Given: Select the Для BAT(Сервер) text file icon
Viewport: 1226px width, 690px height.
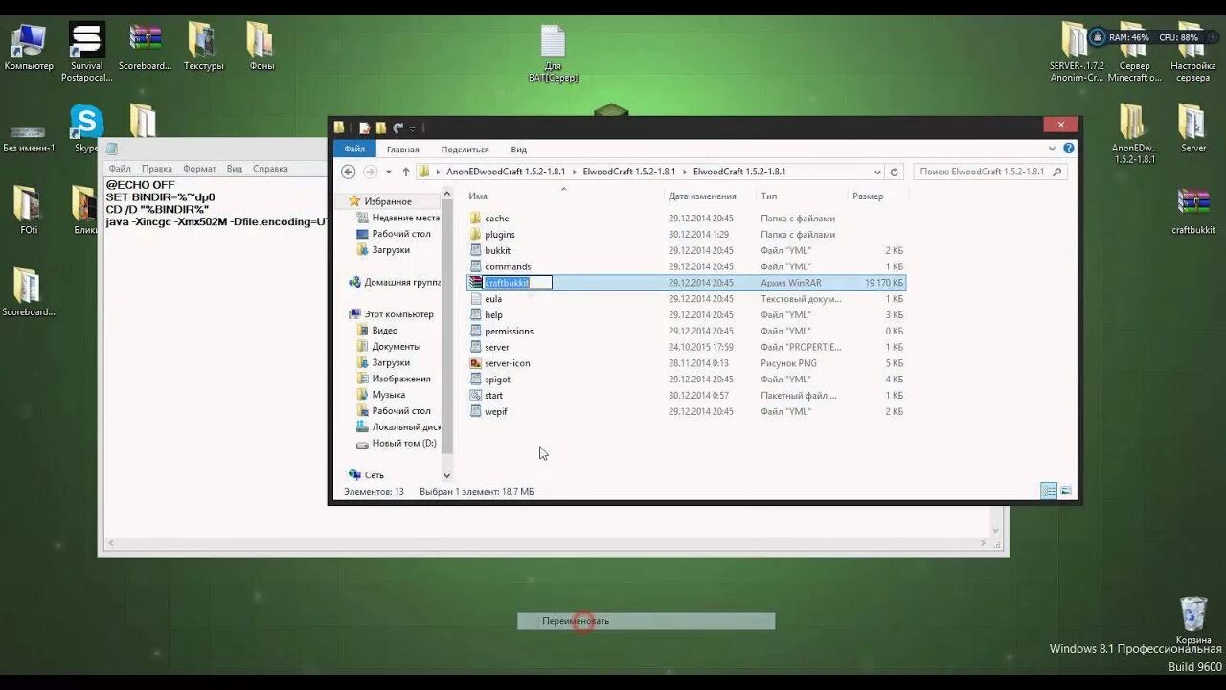Looking at the screenshot, I should (553, 53).
